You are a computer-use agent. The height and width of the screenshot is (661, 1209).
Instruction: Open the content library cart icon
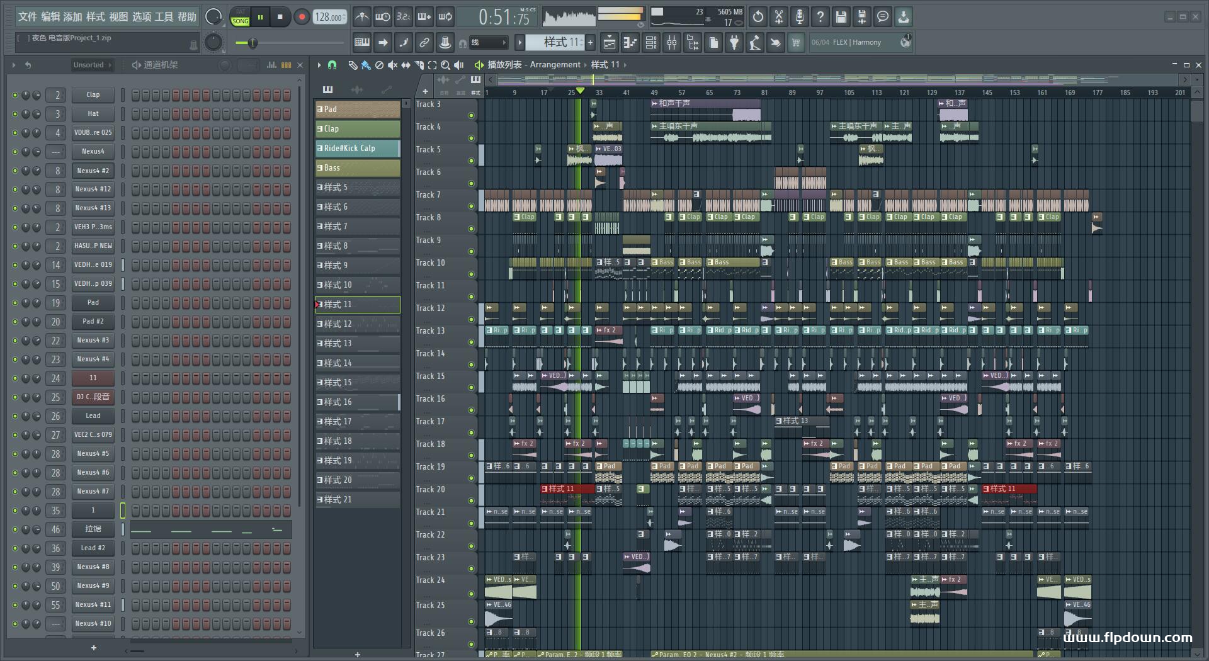(x=796, y=43)
